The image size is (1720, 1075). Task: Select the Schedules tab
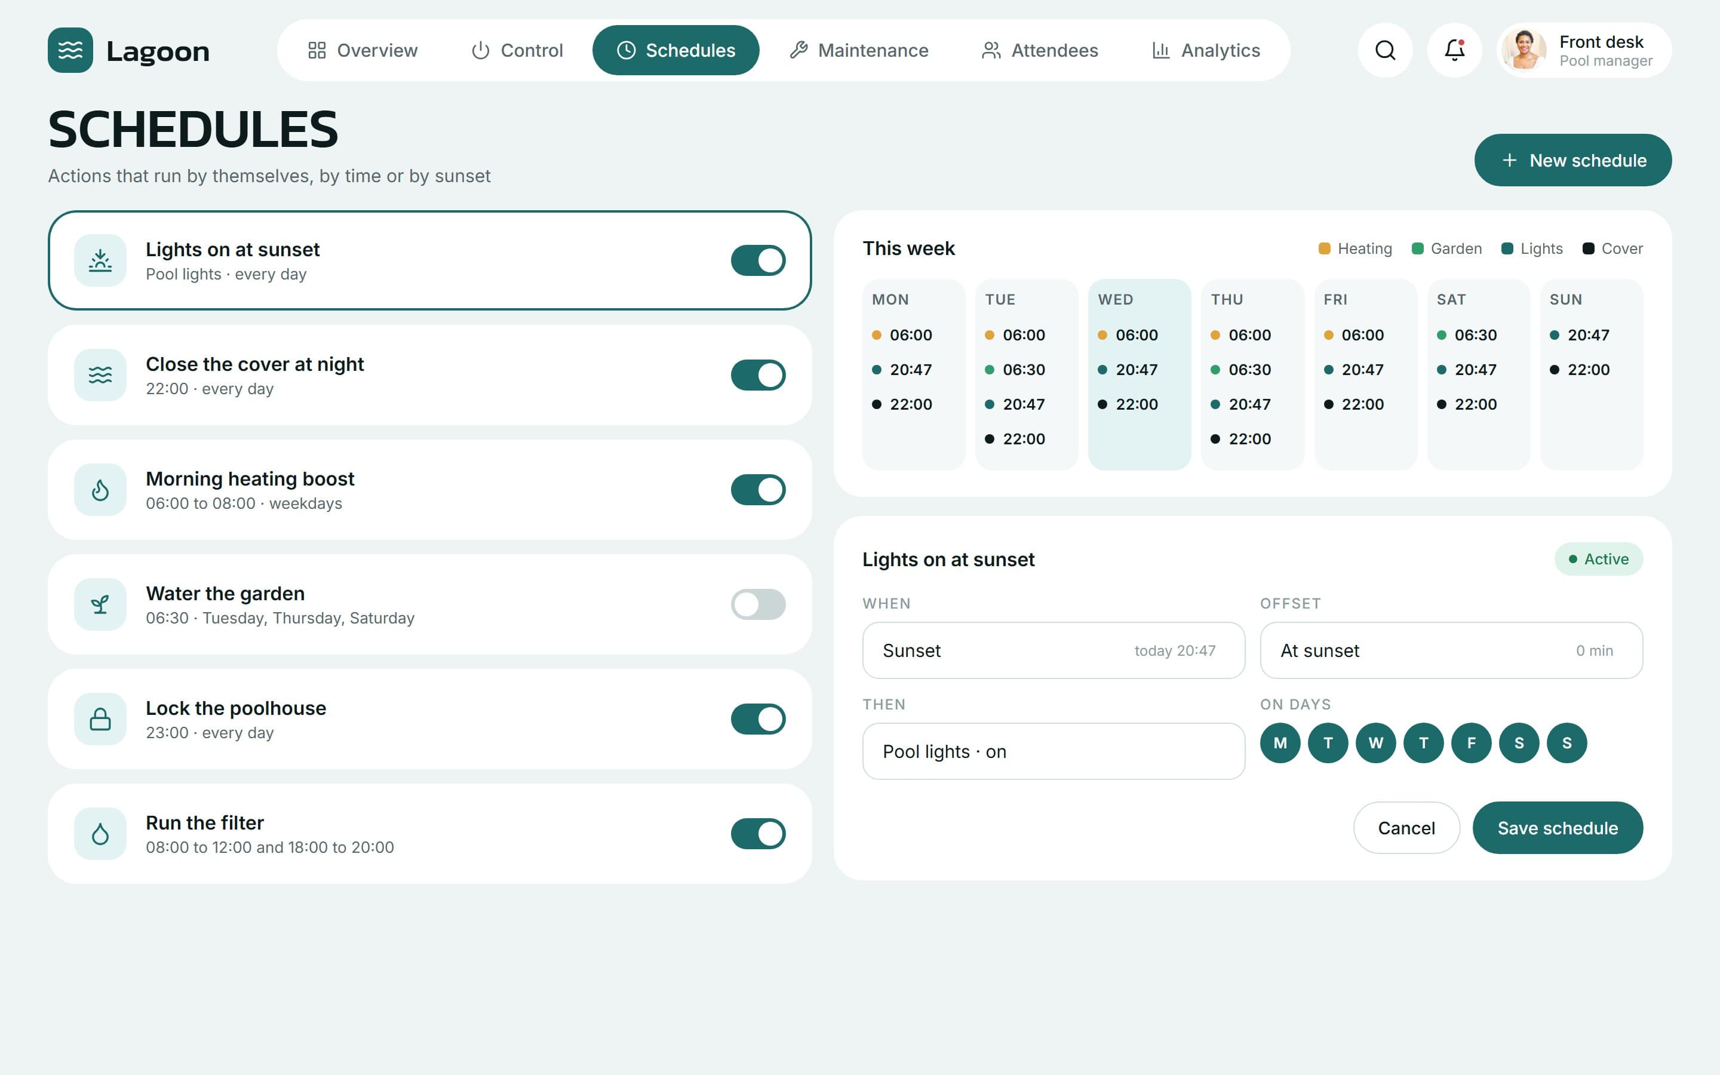coord(676,51)
